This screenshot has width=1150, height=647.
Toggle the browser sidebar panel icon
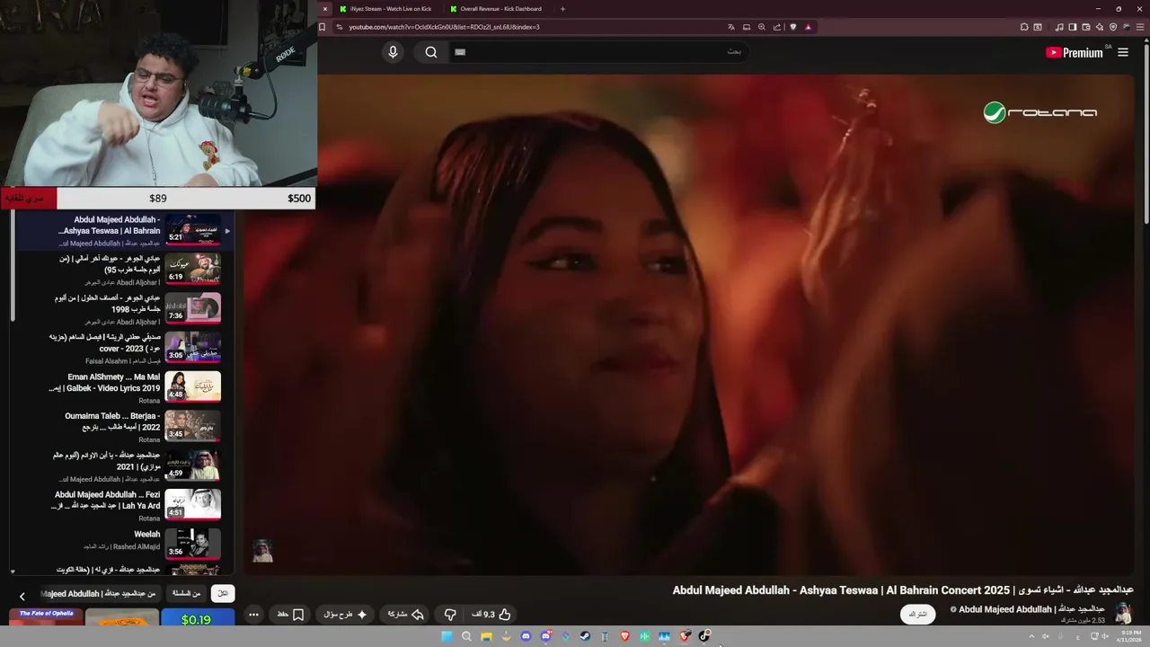(1073, 27)
